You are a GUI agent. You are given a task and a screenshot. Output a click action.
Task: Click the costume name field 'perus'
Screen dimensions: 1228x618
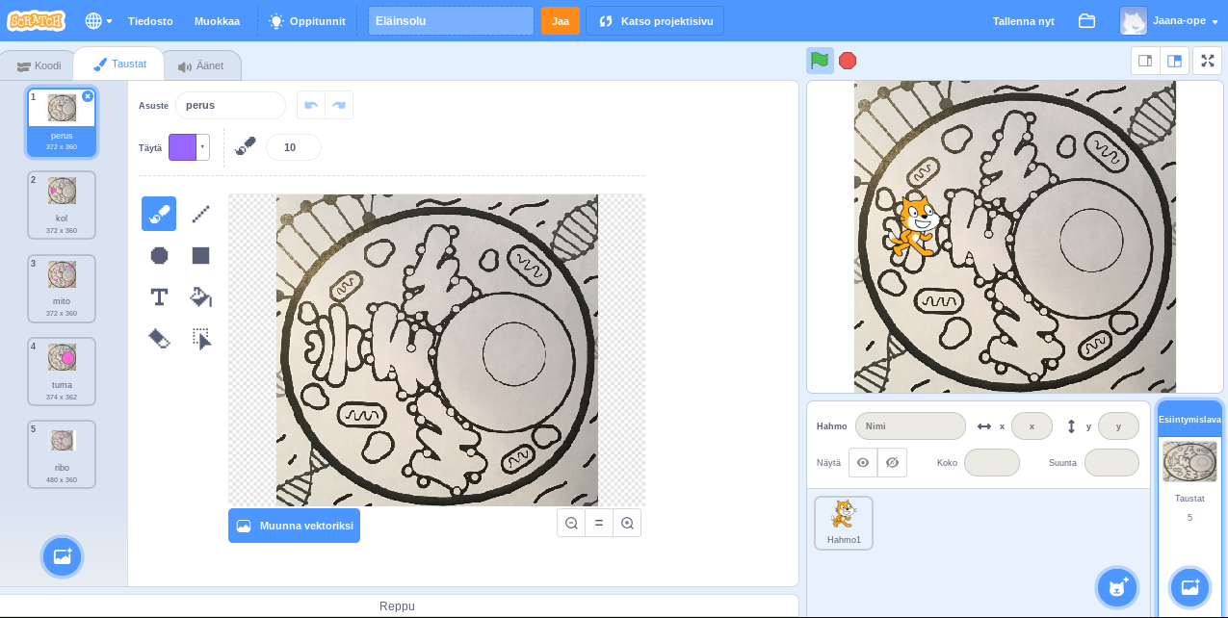tap(230, 105)
